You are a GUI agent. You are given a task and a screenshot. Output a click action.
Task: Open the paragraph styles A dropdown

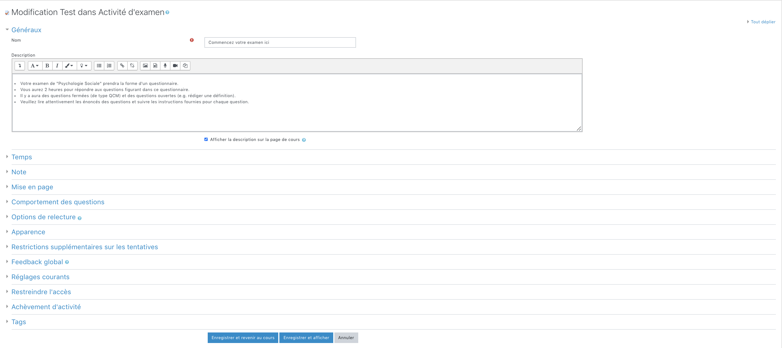click(35, 65)
